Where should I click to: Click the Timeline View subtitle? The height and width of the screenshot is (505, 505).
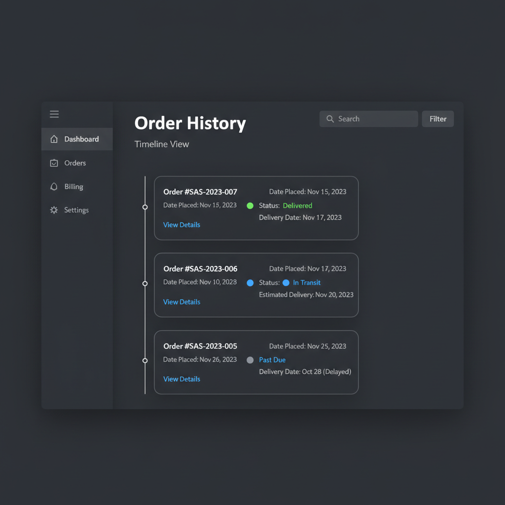pos(161,144)
